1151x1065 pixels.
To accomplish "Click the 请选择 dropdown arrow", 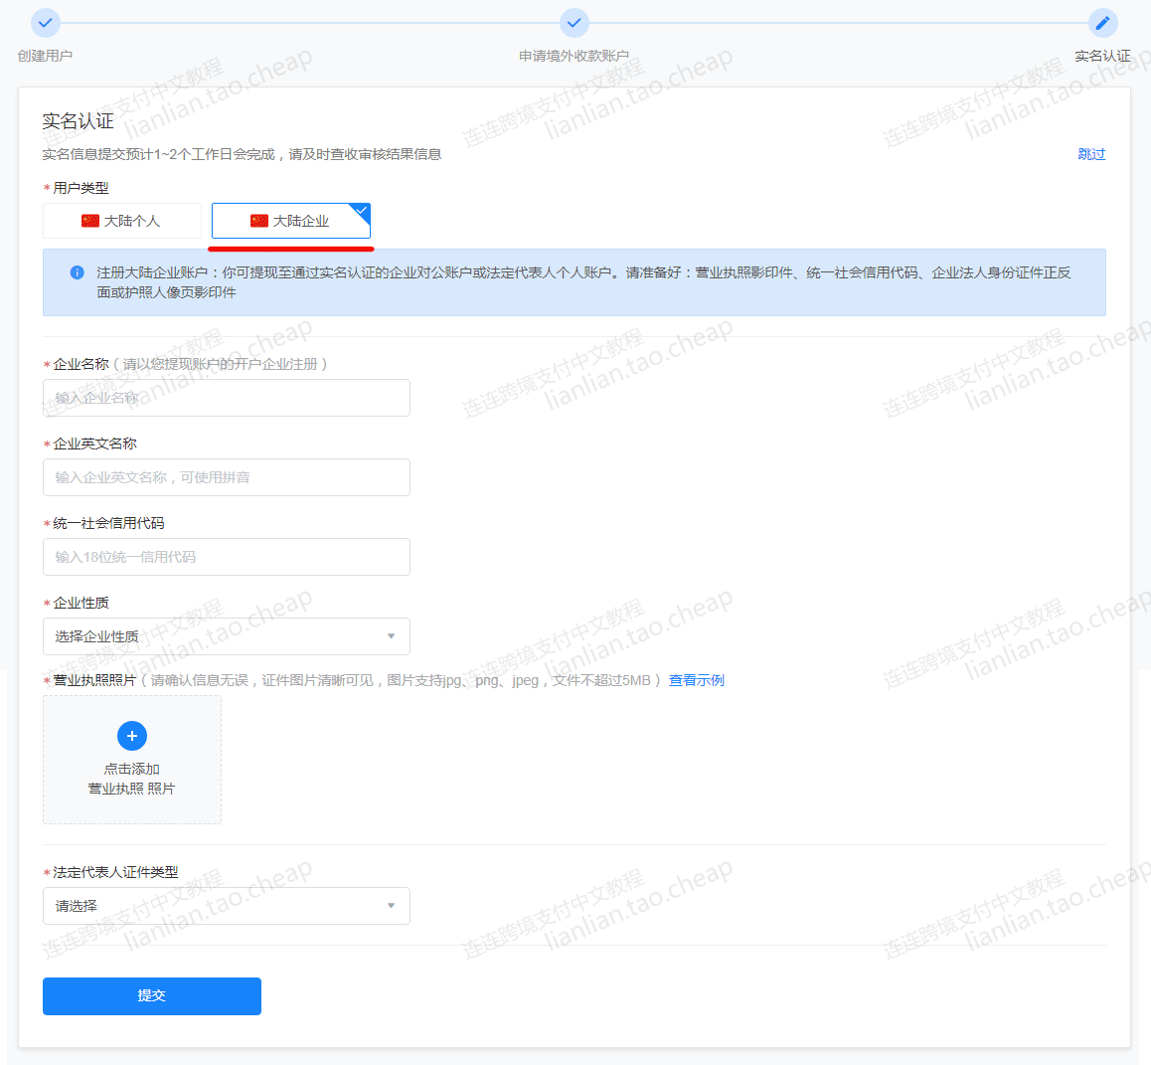I will [x=392, y=906].
